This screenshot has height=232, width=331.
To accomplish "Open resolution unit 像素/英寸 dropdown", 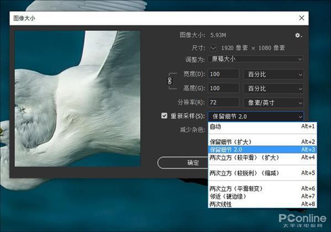I will point(274,102).
